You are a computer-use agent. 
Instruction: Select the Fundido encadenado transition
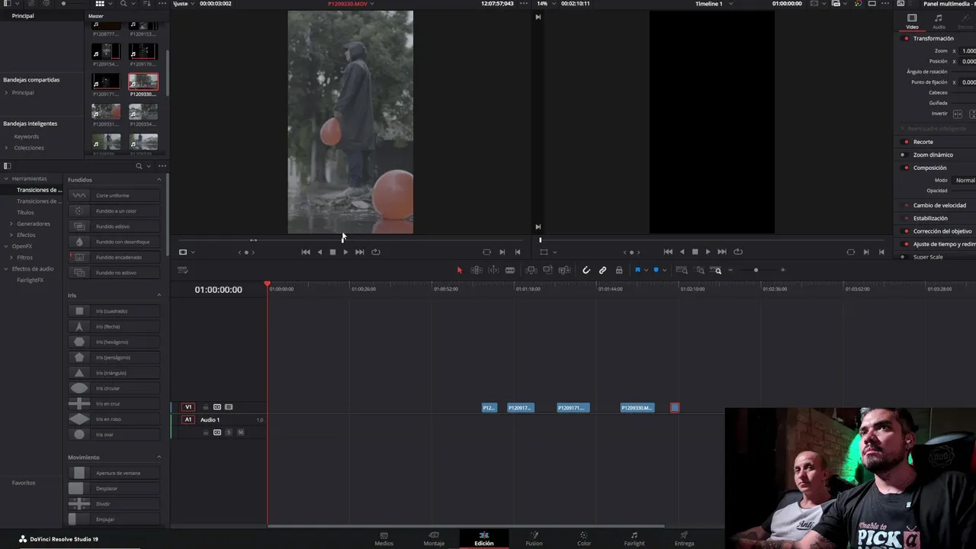click(x=114, y=257)
